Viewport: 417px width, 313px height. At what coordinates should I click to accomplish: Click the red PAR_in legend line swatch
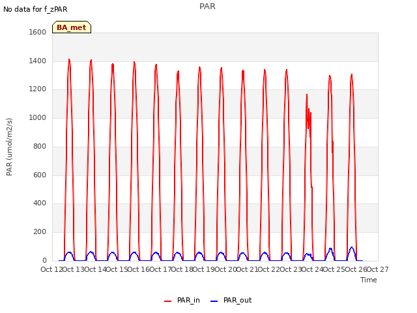click(x=168, y=301)
